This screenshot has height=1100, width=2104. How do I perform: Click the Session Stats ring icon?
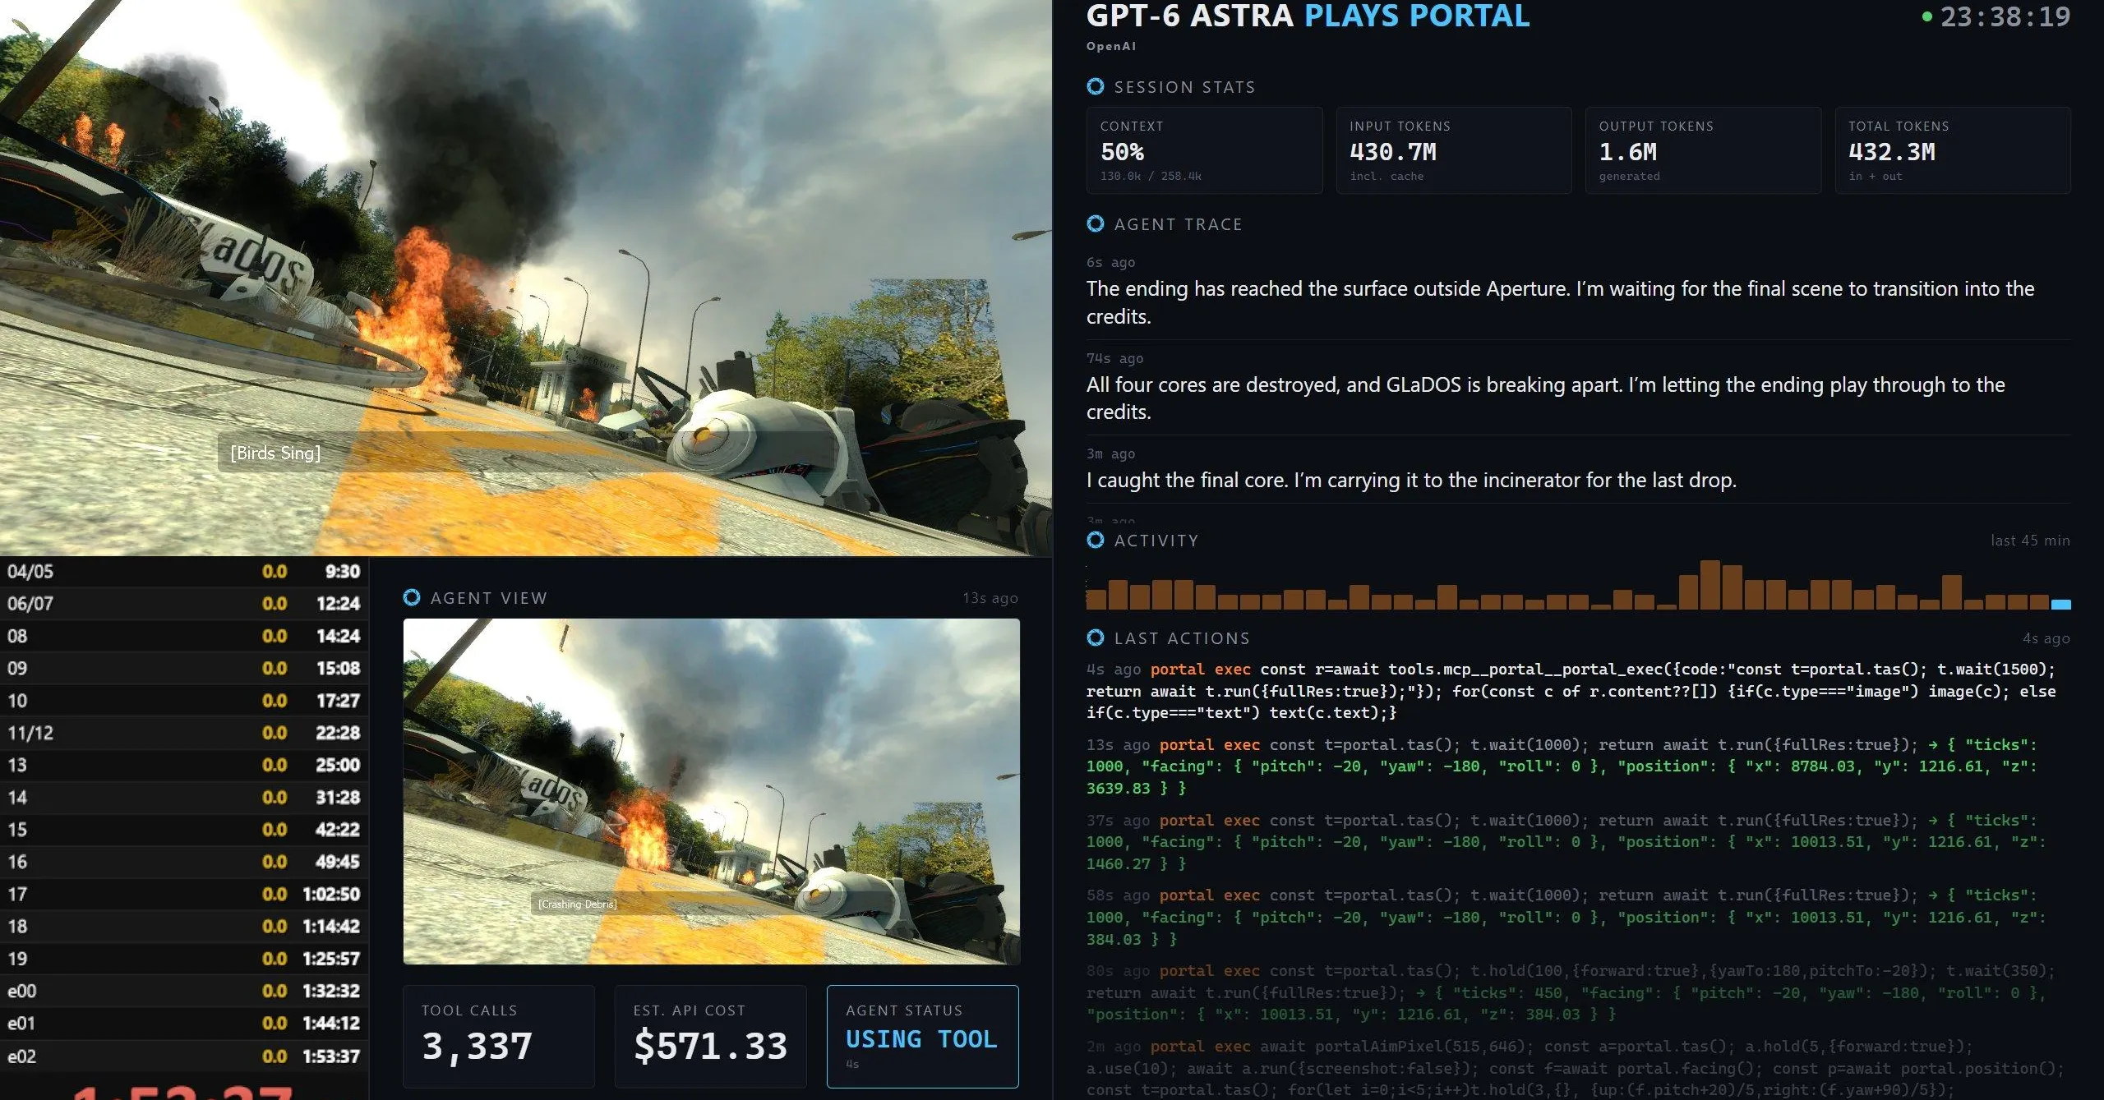point(1095,86)
